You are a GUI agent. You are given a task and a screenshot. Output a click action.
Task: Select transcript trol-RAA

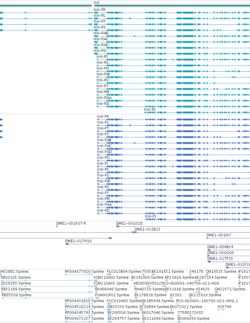[104, 98]
